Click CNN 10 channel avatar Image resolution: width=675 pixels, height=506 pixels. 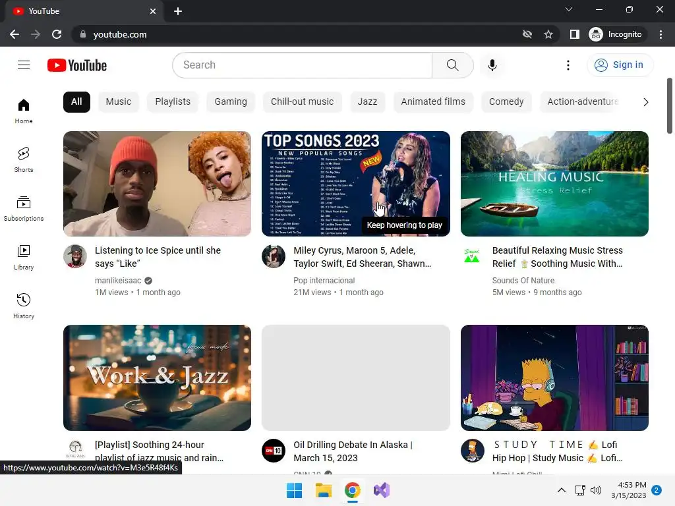pos(274,451)
